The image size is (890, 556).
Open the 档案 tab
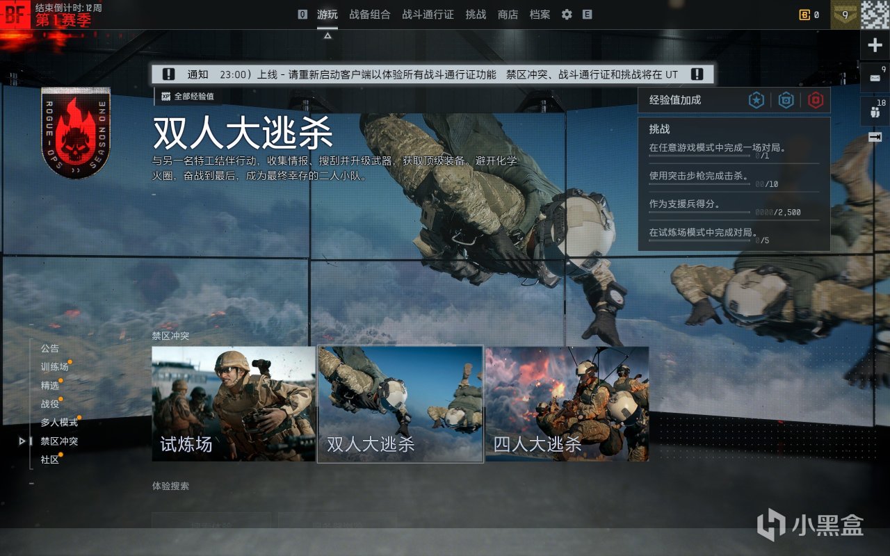(540, 14)
